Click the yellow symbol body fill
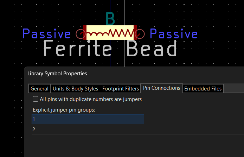The image size is (244, 157). click(110, 28)
